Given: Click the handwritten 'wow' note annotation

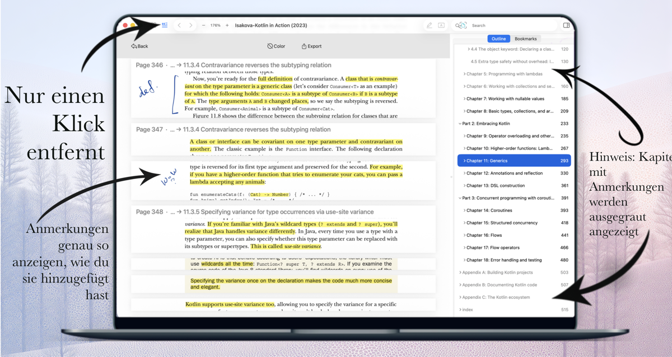Looking at the screenshot, I should click(x=169, y=177).
